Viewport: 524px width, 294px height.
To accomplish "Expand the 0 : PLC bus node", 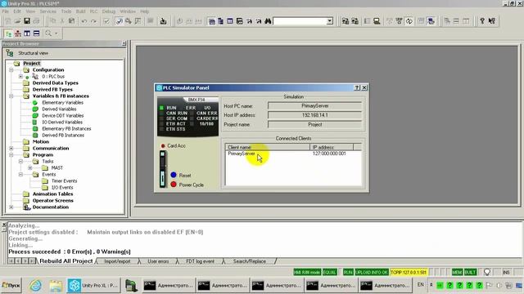I will pos(20,76).
